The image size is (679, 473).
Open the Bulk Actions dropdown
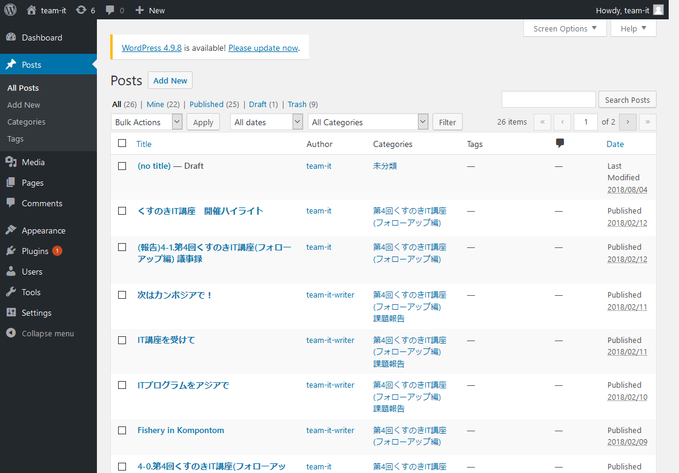(x=147, y=122)
